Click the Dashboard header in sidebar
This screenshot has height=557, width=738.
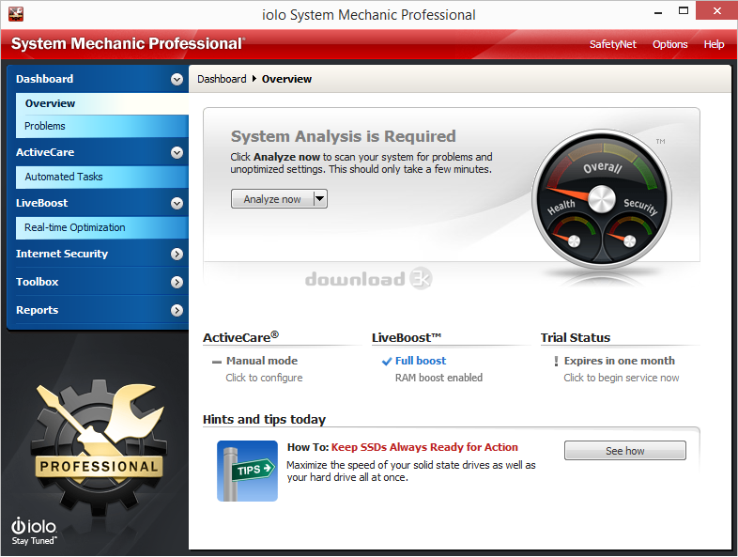coord(45,79)
